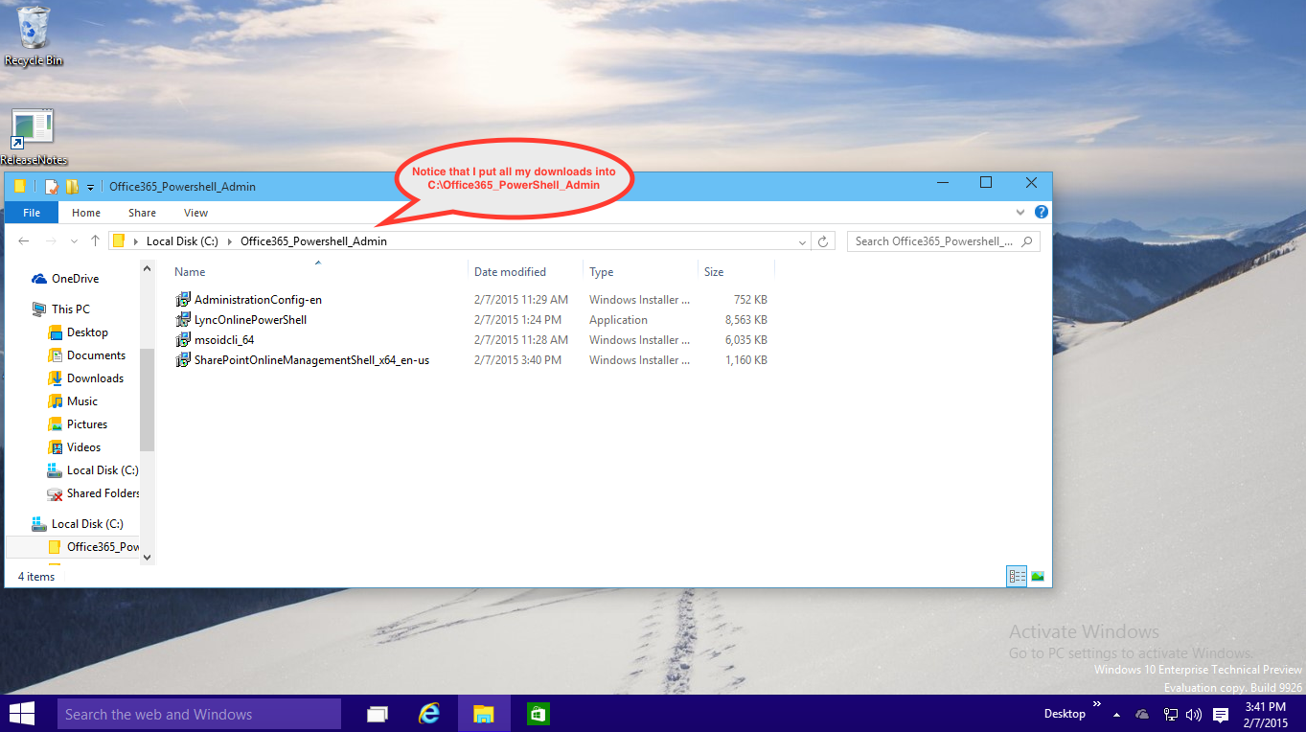Image resolution: width=1306 pixels, height=732 pixels.
Task: Click the navigation pane scroll up arrow
Action: [147, 270]
